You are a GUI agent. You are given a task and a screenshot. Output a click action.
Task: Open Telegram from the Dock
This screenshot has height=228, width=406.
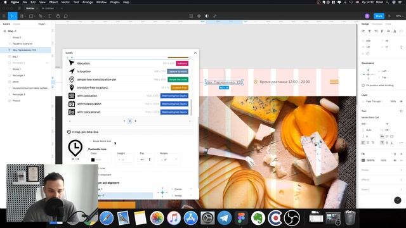coord(224,218)
